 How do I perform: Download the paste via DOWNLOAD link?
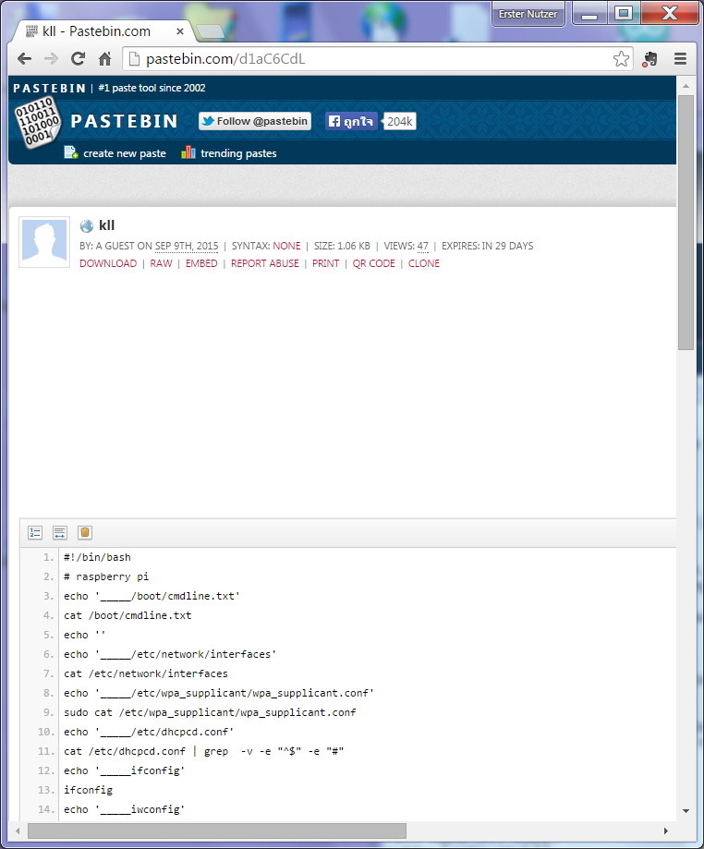(x=108, y=263)
